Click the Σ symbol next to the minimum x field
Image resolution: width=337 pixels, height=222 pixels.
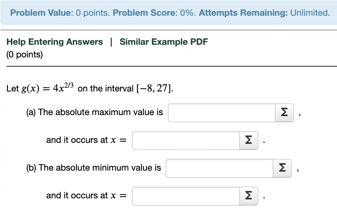click(248, 196)
